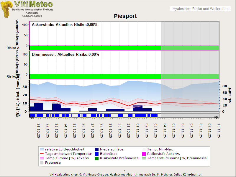Click the Prognose gray legend icon
This screenshot has height=177, width=236.
[42, 163]
